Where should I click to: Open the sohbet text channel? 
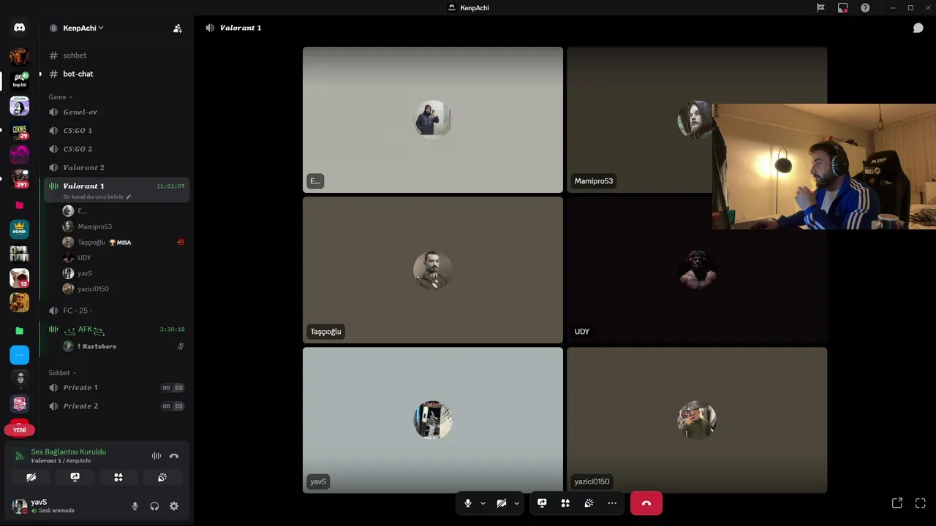117,56
